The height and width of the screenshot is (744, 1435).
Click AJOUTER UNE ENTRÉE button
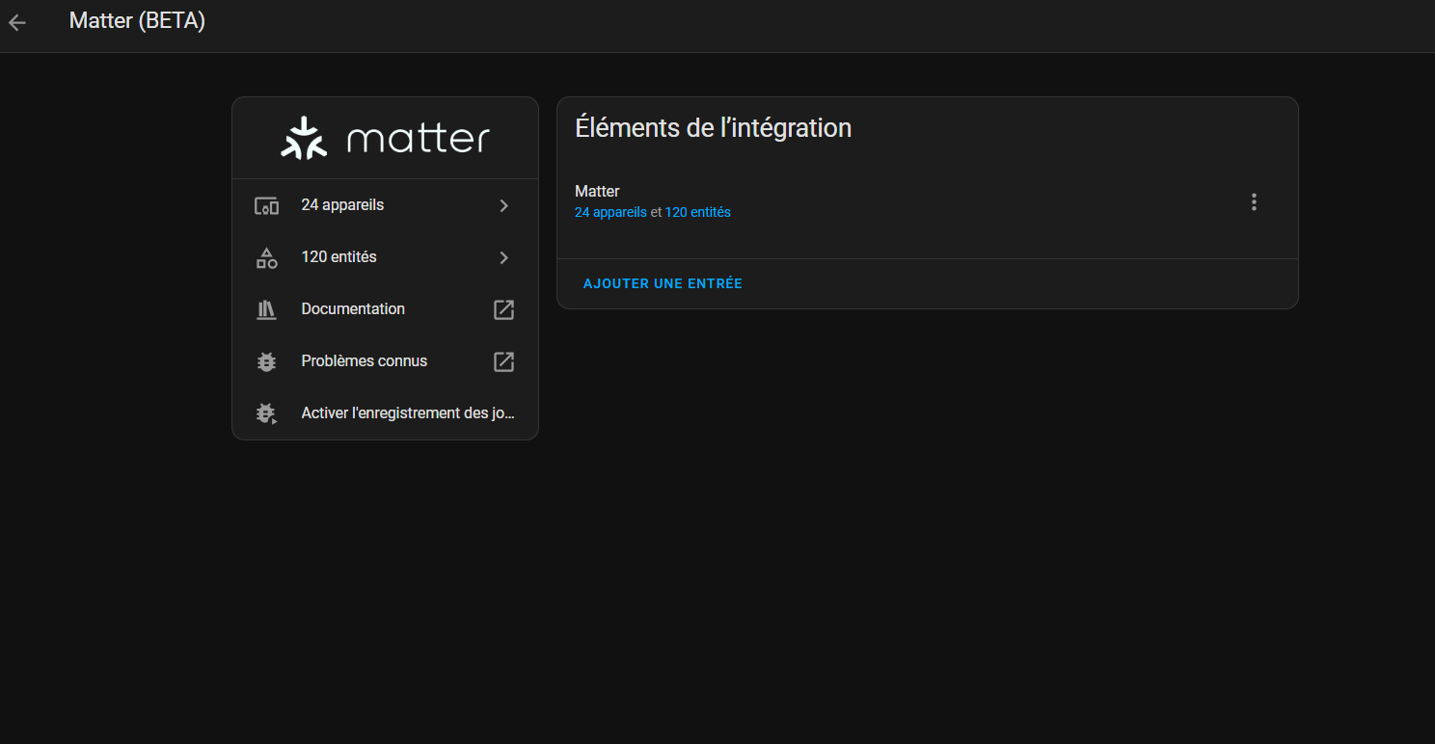click(x=663, y=283)
